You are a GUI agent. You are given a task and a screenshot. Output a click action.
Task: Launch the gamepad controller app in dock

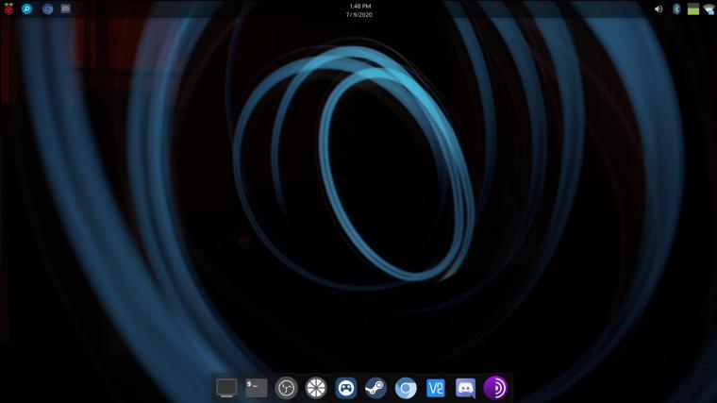[346, 388]
